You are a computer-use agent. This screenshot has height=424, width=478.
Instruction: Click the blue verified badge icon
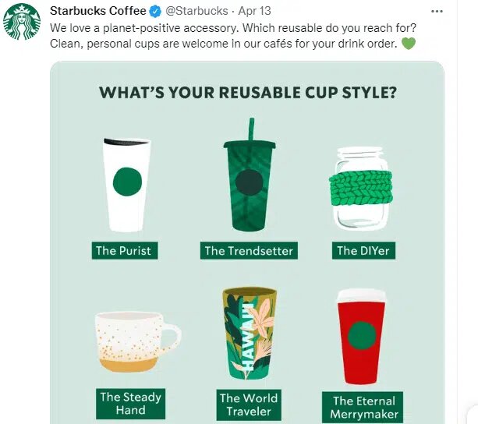pyautogui.click(x=154, y=11)
